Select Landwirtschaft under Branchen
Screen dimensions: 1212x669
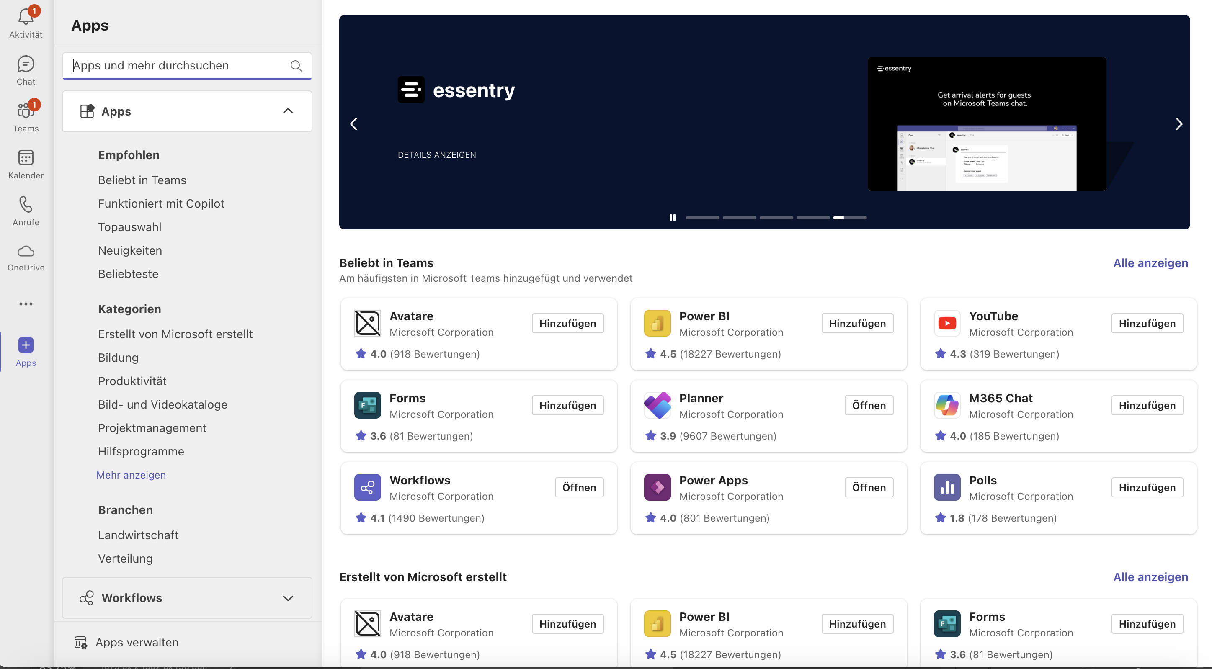(138, 535)
